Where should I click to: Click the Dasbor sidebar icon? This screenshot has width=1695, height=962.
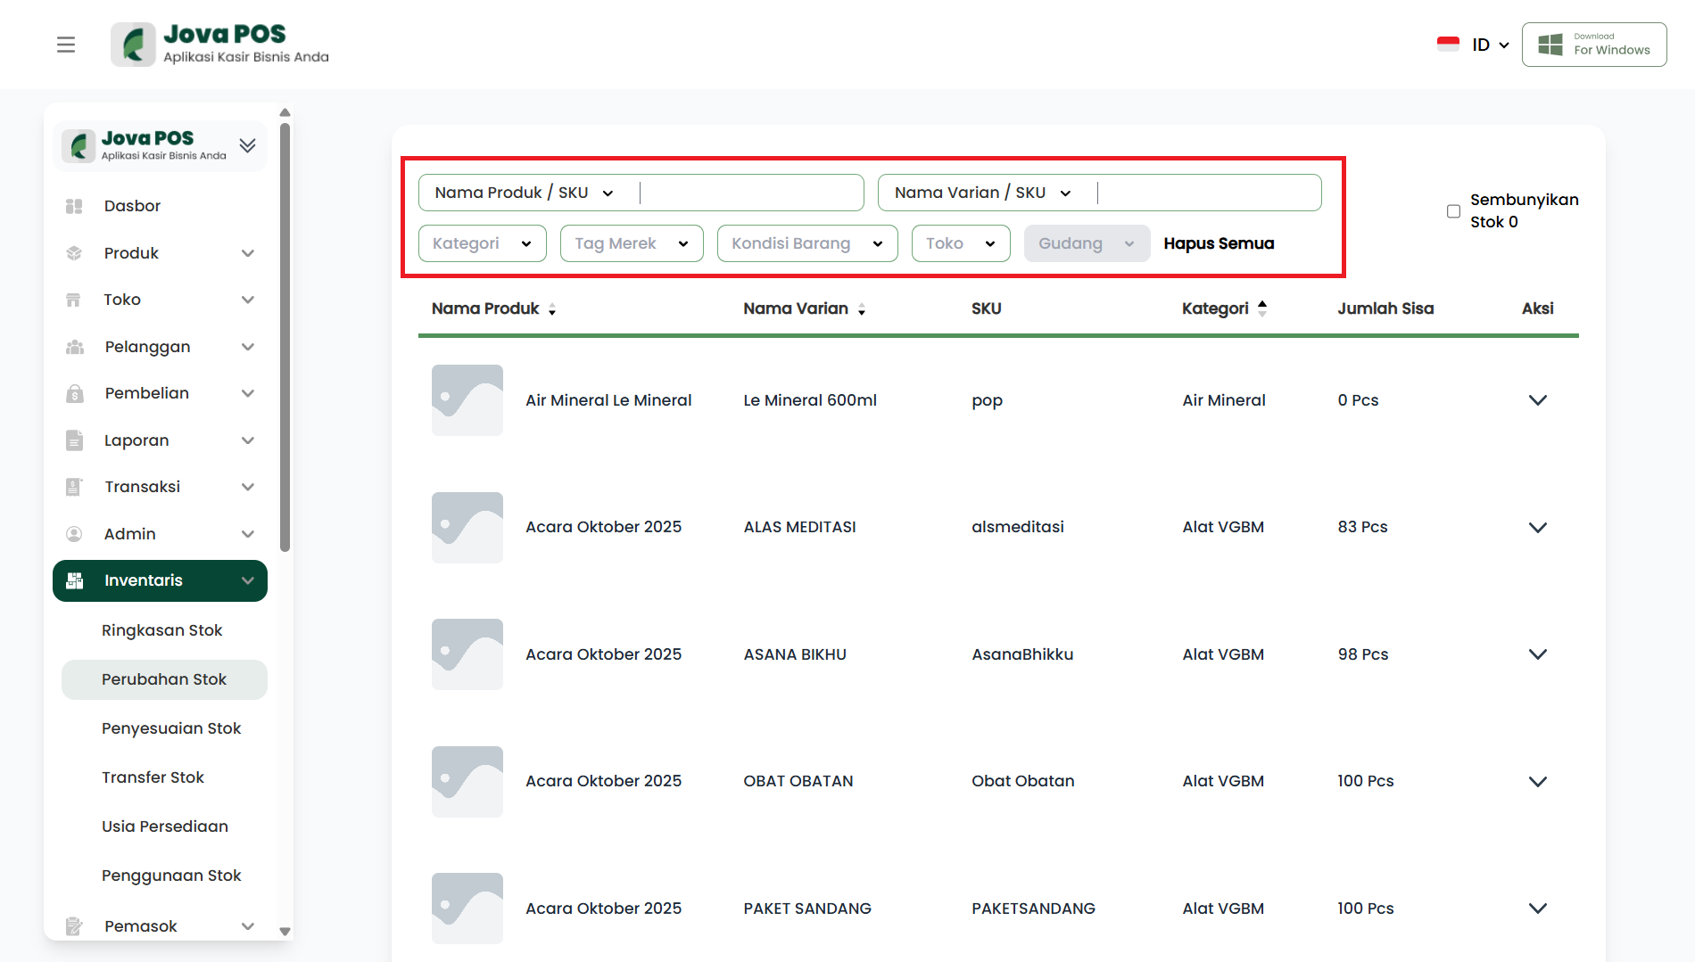click(74, 206)
